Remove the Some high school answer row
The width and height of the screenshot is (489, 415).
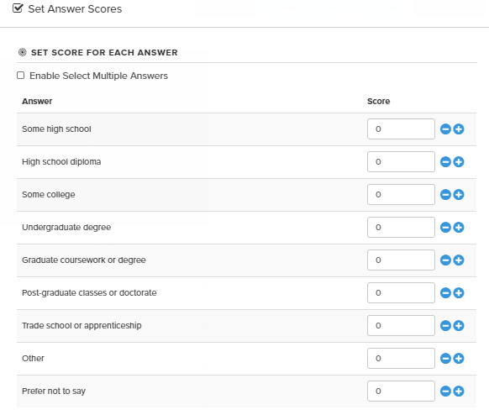(x=445, y=129)
